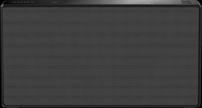Click the Sony logo on the top panel
Image resolution: width=202 pixels, height=108 pixels.
23,2
